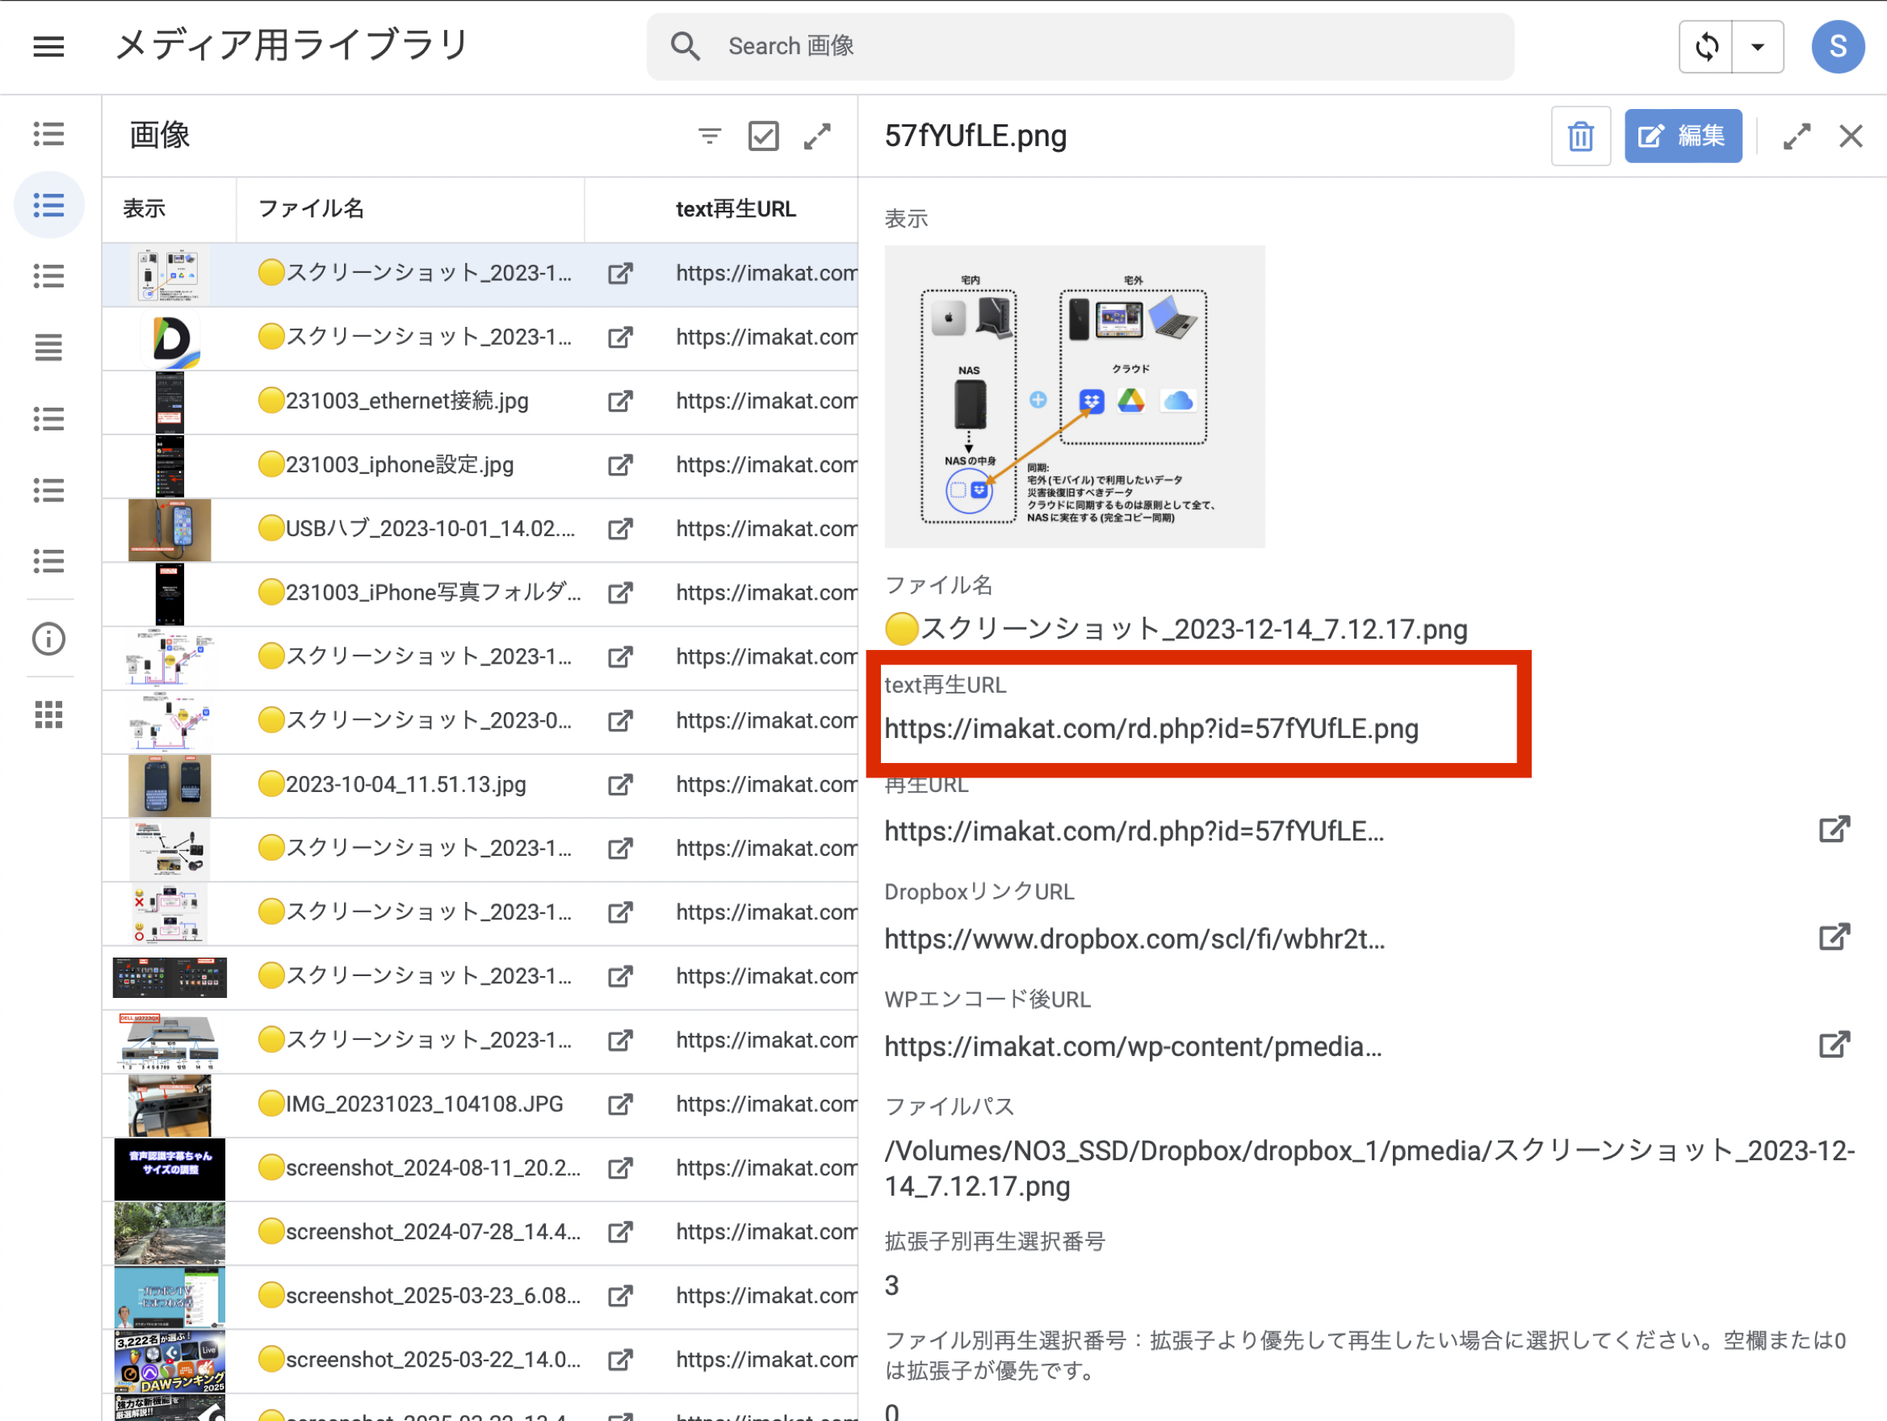Delete 57fYUfLE.png with the trash icon
The width and height of the screenshot is (1887, 1421).
[x=1580, y=136]
